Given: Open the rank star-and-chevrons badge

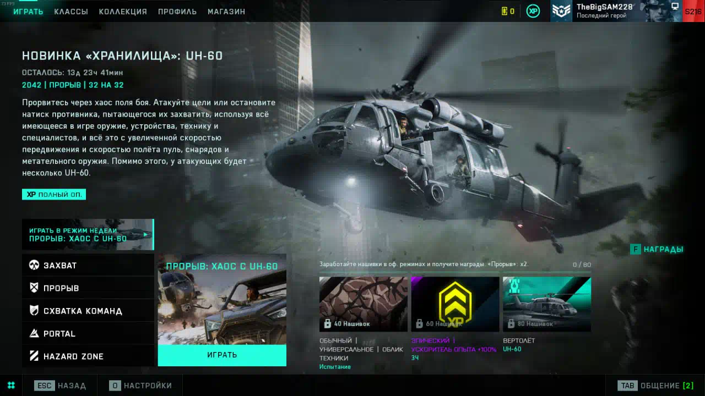Looking at the screenshot, I should pyautogui.click(x=561, y=11).
